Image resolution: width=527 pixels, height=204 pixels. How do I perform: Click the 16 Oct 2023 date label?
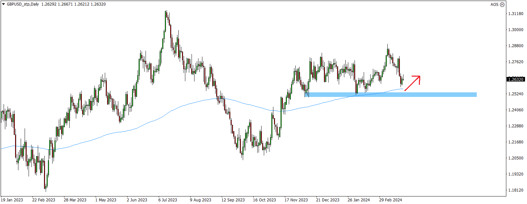[264, 200]
